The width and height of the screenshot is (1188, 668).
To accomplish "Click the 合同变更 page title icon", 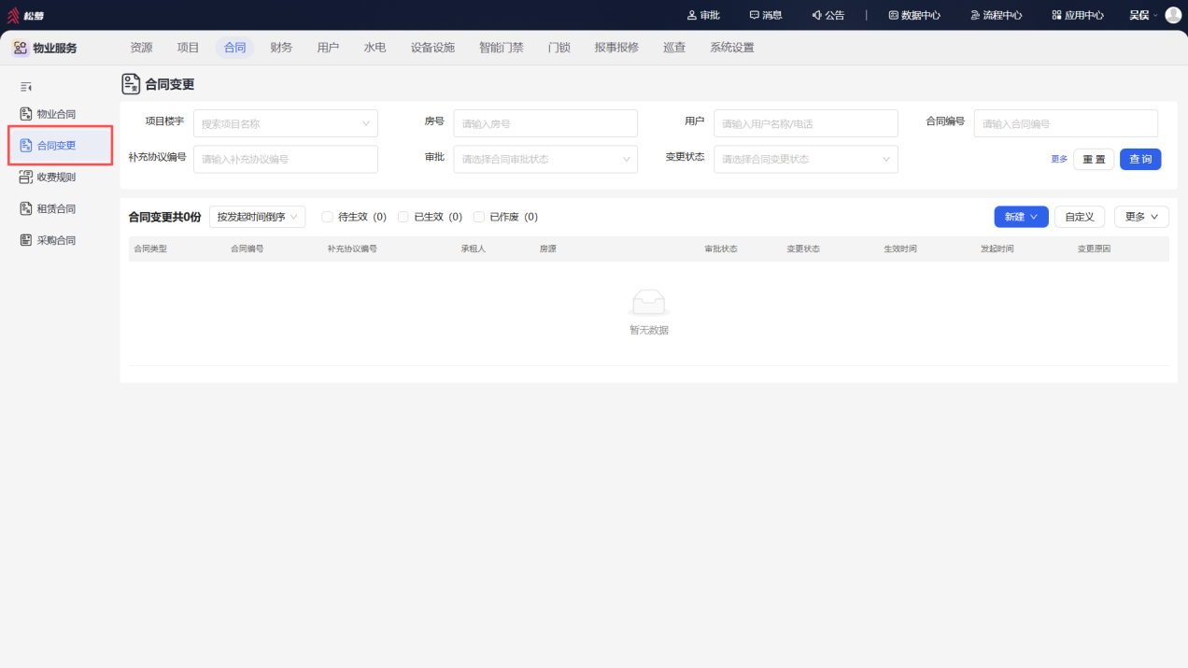I will (x=132, y=84).
